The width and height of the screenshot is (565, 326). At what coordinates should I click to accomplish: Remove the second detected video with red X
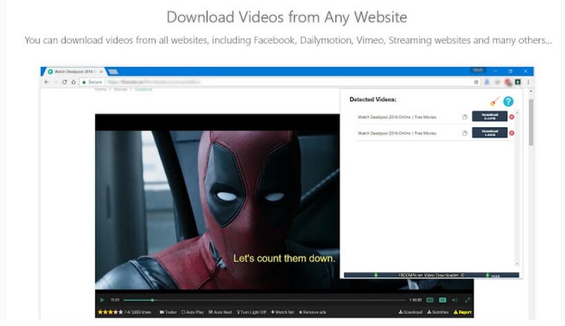511,133
